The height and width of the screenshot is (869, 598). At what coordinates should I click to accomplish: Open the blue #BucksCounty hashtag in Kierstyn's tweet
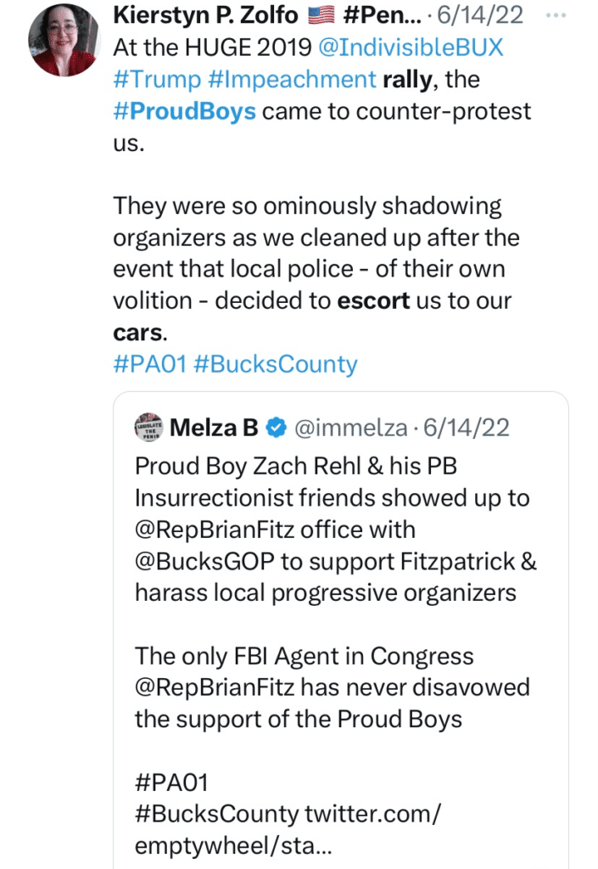[275, 364]
